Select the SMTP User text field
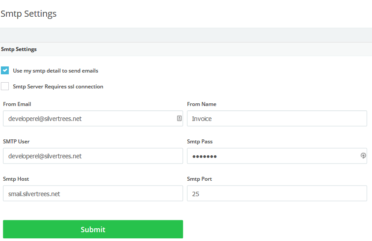The image size is (372, 241). click(93, 156)
